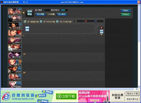Select the 鬼剑士(女) character portrait
This screenshot has height=103, width=141.
[15, 19]
